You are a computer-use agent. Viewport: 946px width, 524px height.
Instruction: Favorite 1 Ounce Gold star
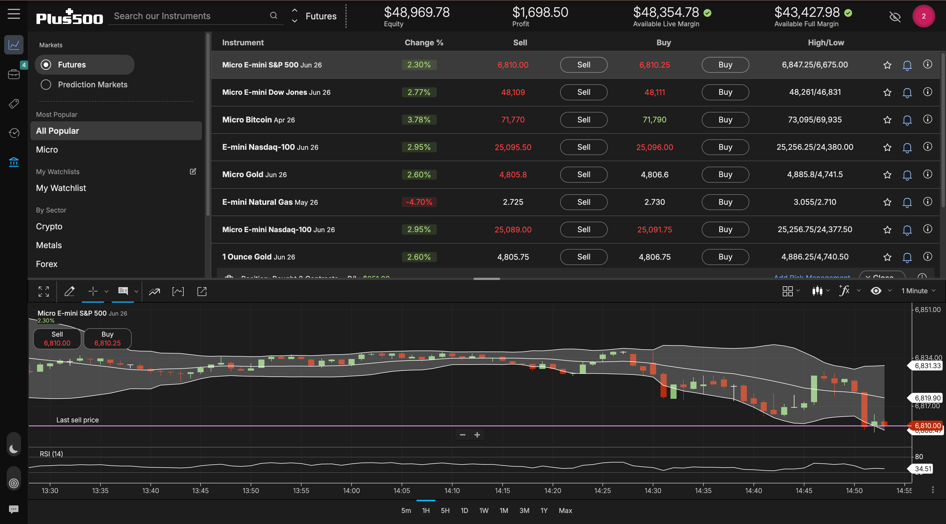pos(887,257)
